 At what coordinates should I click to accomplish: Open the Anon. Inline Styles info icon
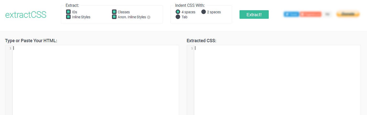149,17
